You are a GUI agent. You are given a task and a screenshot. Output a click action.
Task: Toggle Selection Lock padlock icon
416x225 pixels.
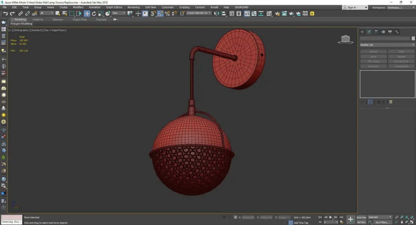click(x=229, y=217)
